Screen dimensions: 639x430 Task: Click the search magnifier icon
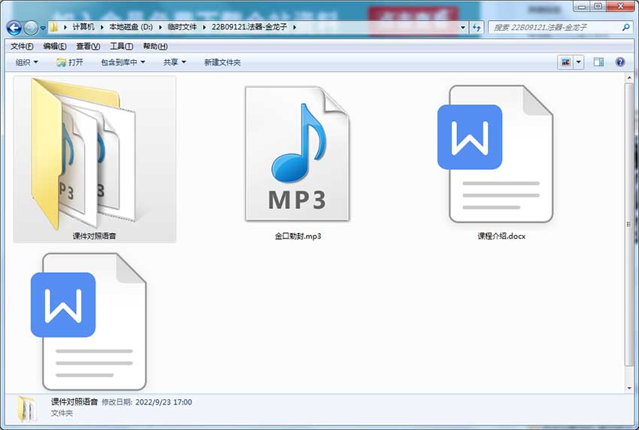coord(626,27)
